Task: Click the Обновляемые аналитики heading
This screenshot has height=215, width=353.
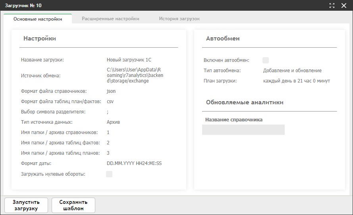Action: pos(245,102)
